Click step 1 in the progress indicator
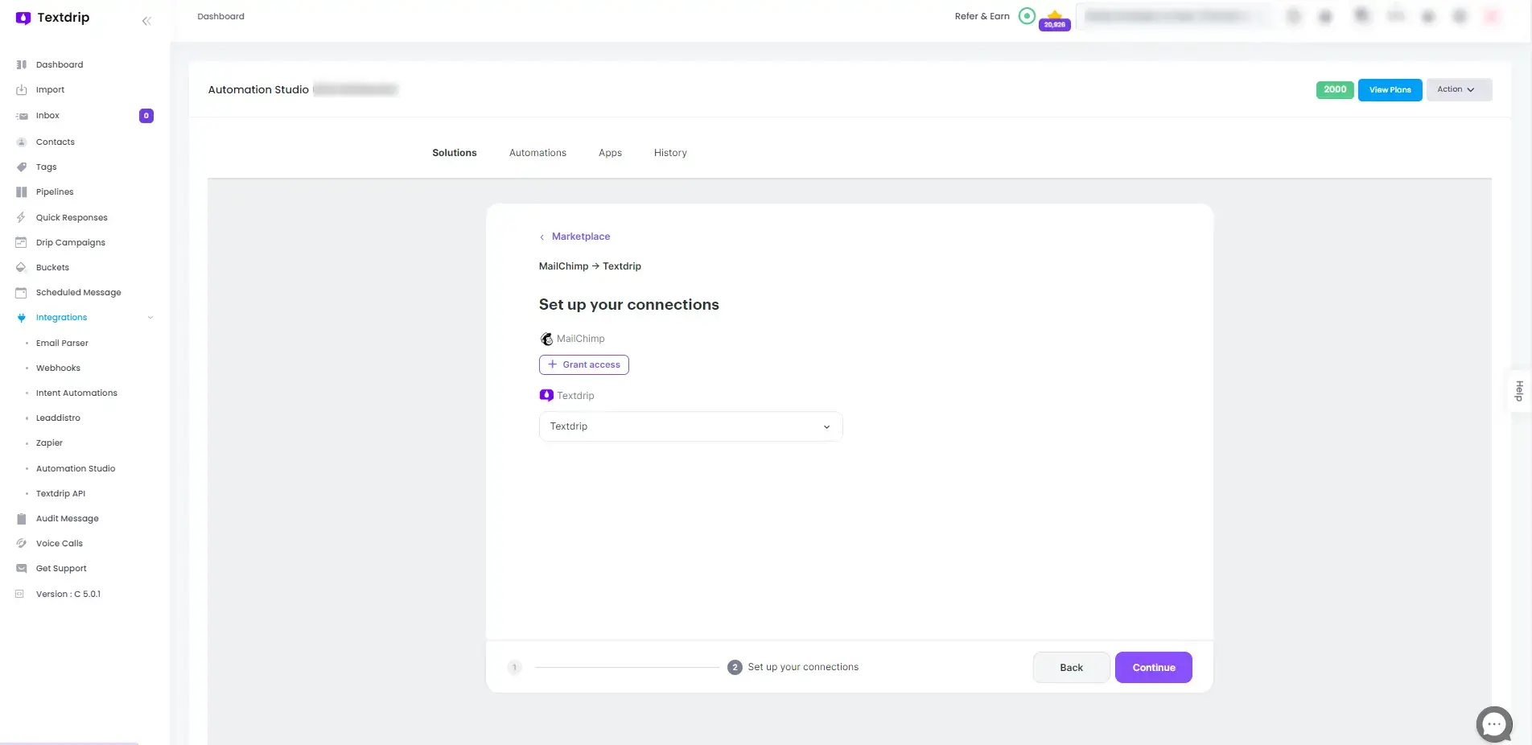This screenshot has height=745, width=1532. (x=515, y=667)
